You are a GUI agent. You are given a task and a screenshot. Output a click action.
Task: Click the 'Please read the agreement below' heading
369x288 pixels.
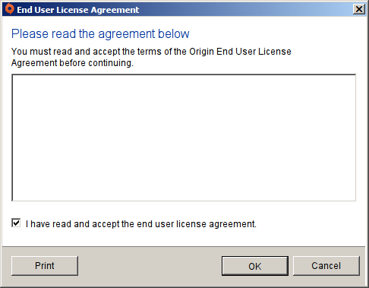click(x=100, y=33)
